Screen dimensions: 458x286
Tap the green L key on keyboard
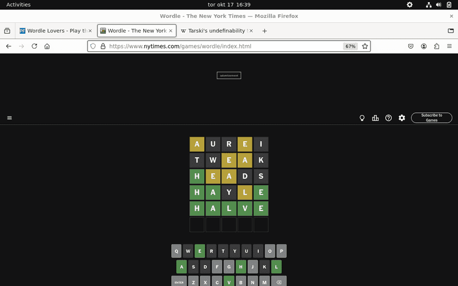(277, 267)
